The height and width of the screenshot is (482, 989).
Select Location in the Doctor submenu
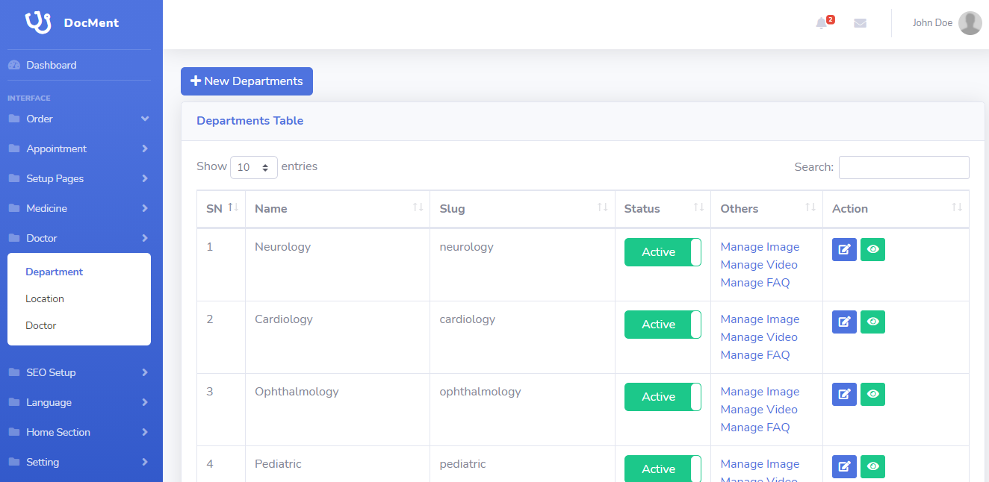coord(45,298)
